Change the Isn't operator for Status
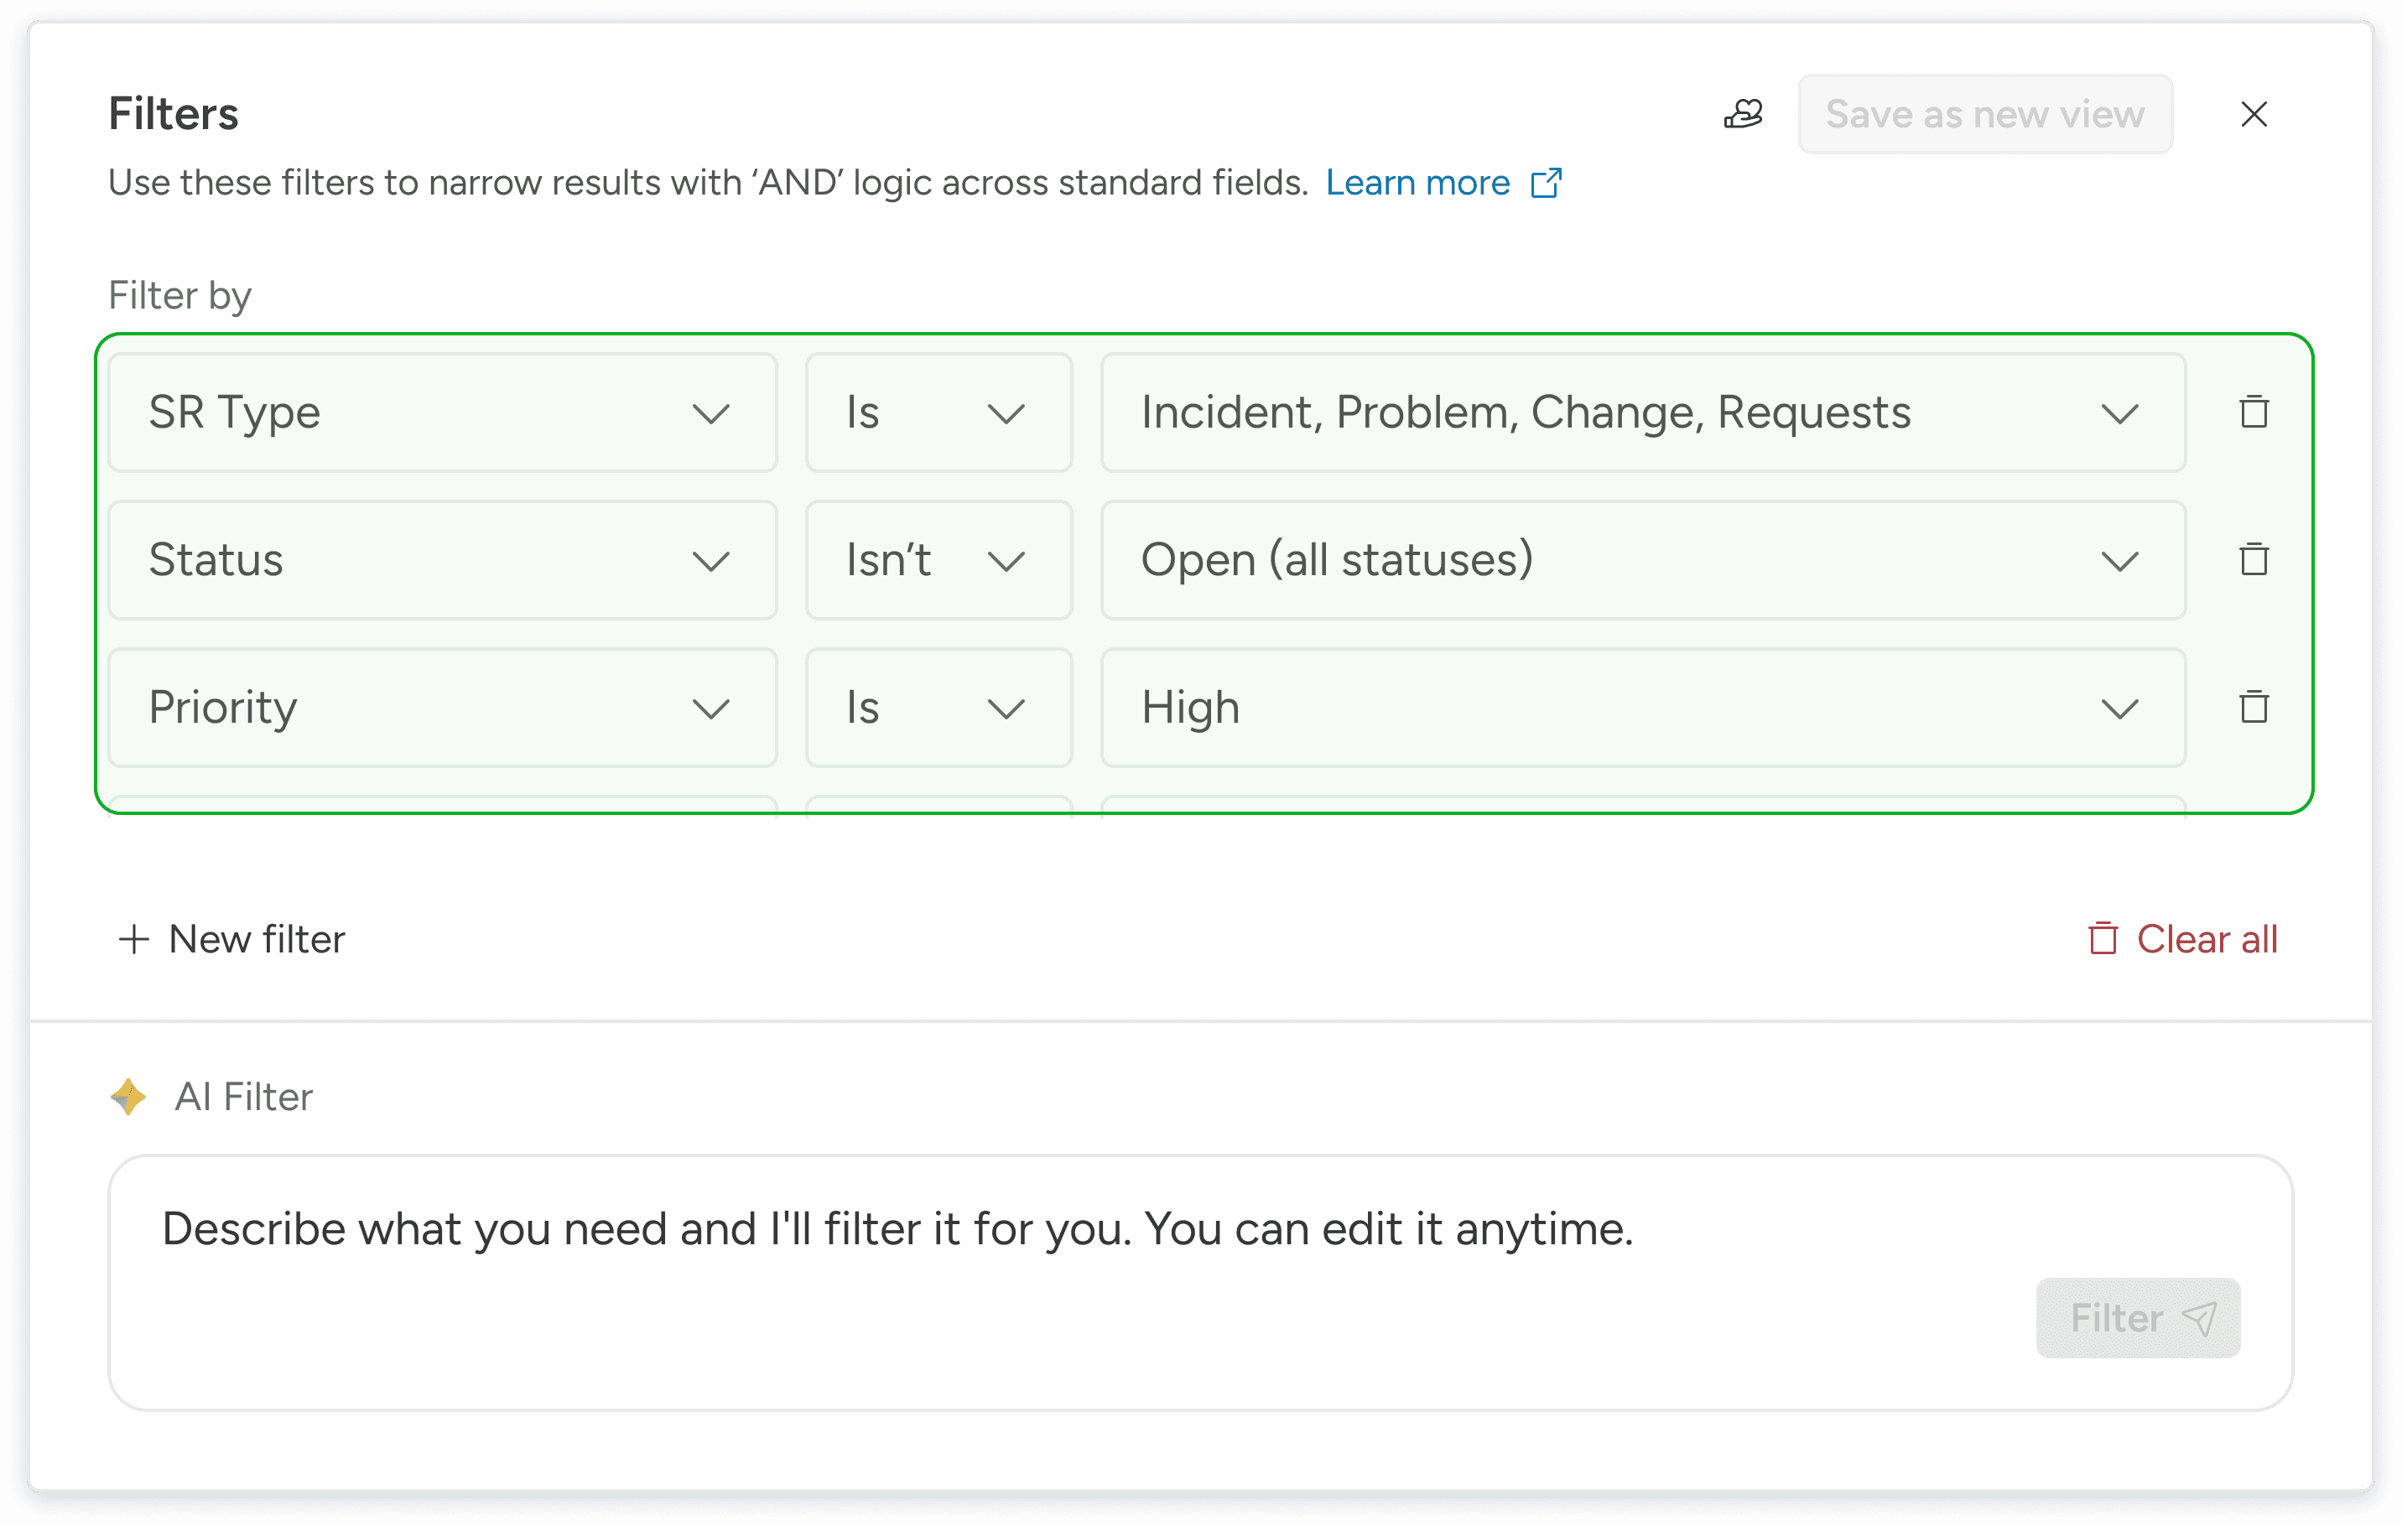 pyautogui.click(x=938, y=559)
